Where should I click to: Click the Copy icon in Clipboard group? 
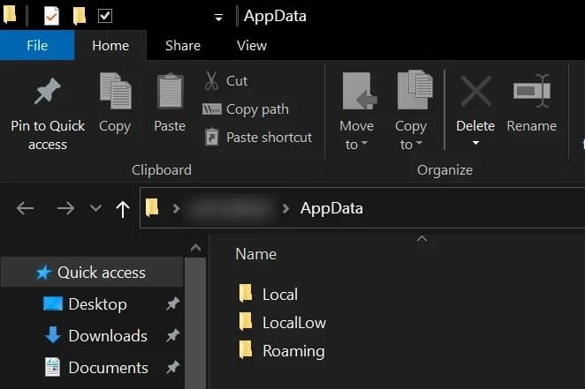tap(115, 93)
